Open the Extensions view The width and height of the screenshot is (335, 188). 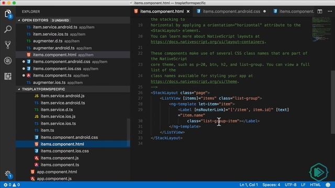coord(8,76)
